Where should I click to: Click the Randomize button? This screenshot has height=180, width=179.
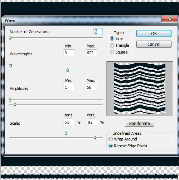pyautogui.click(x=140, y=123)
